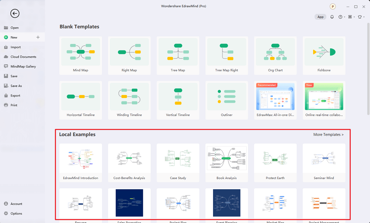Open the Export option
This screenshot has height=223, width=370.
point(23,95)
